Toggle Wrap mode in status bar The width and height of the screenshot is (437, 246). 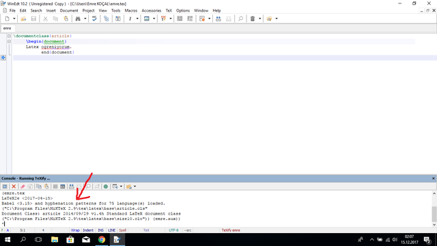pos(75,230)
